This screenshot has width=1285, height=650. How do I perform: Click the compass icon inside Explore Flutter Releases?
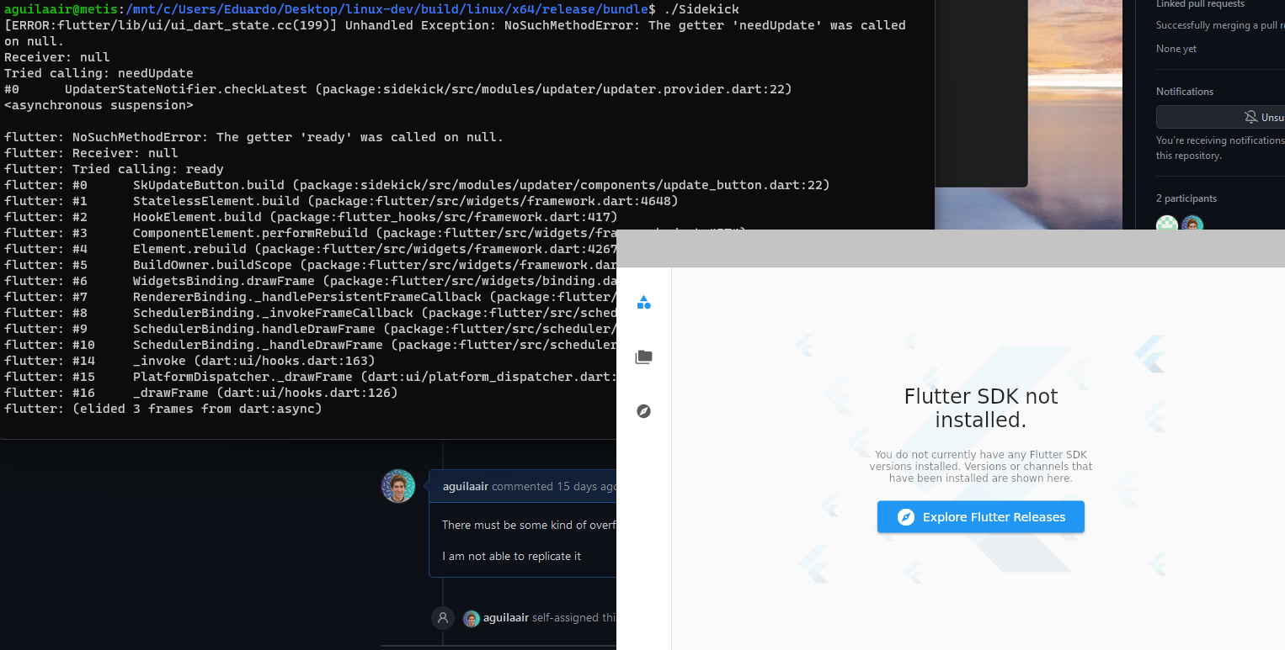coord(906,517)
